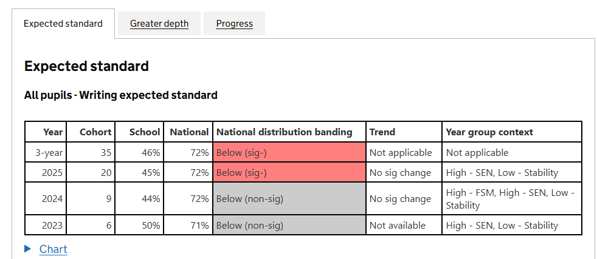
Task: Select the Expected standard tab
Action: pyautogui.click(x=63, y=24)
